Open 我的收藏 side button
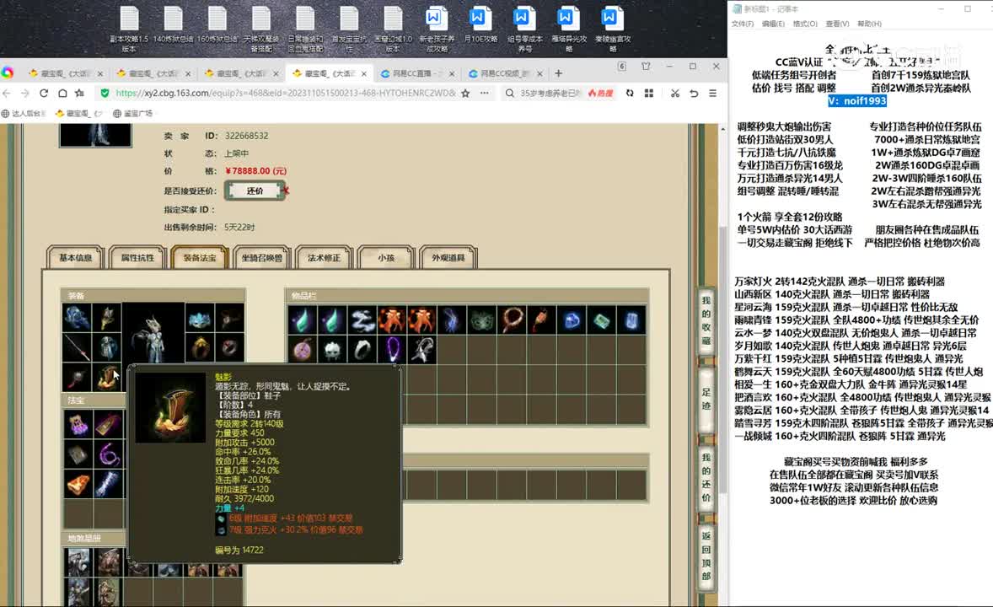Viewport: 993px width, 607px height. pyautogui.click(x=706, y=320)
